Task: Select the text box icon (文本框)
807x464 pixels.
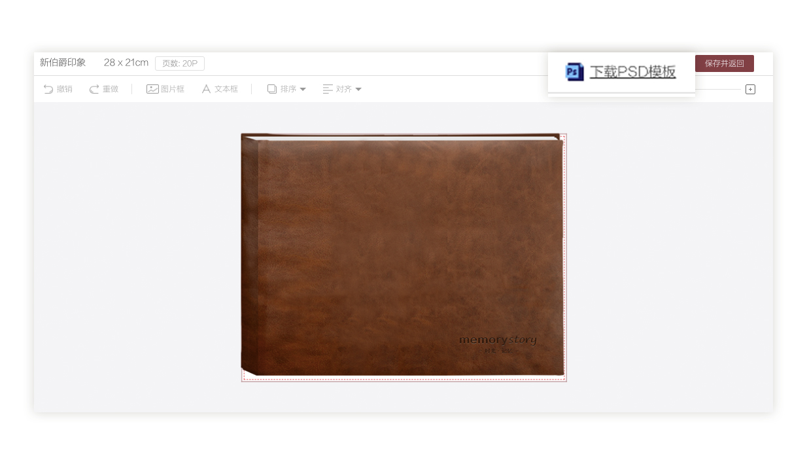Action: (206, 89)
